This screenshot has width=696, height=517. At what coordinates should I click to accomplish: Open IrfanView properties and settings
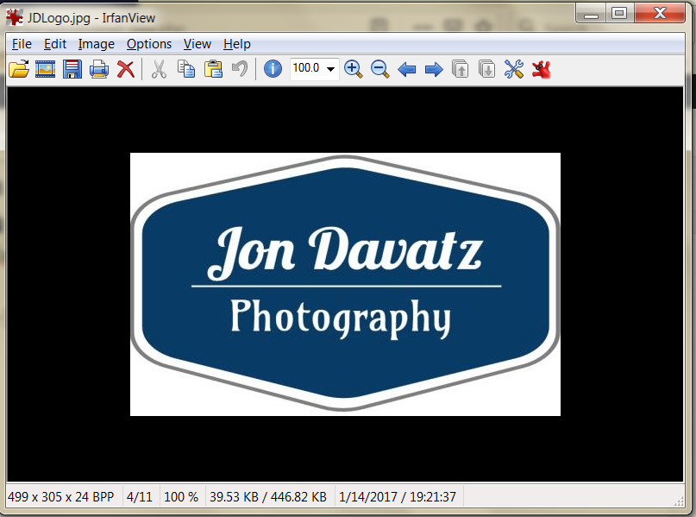tap(513, 69)
